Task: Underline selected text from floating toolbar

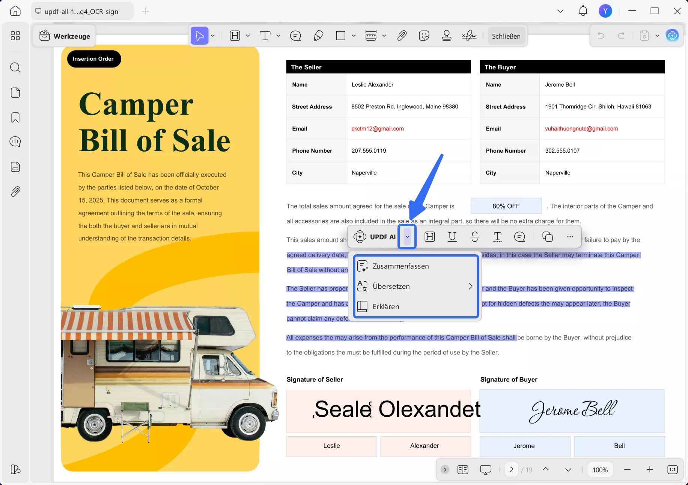Action: pos(452,237)
